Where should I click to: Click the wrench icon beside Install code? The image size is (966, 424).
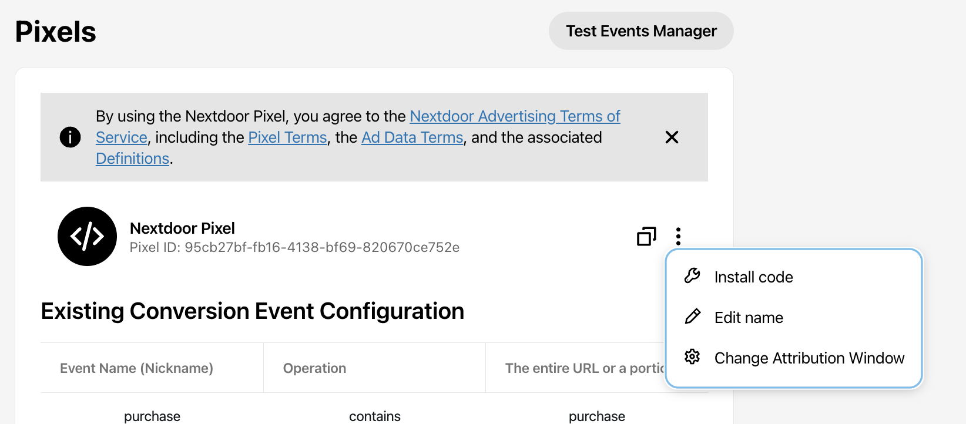tap(693, 276)
